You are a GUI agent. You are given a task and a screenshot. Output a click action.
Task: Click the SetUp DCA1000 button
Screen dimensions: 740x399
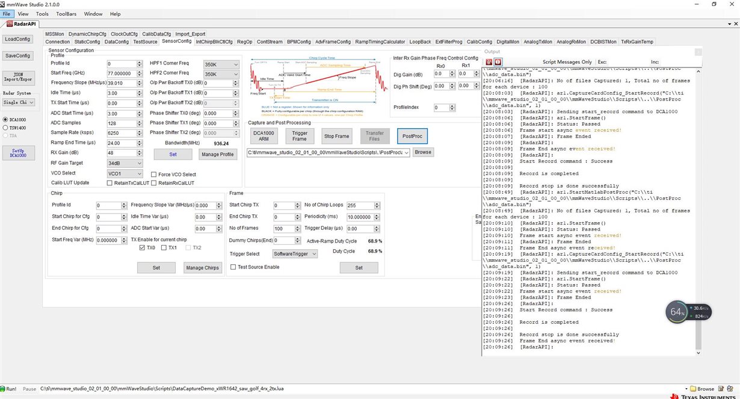pyautogui.click(x=18, y=153)
